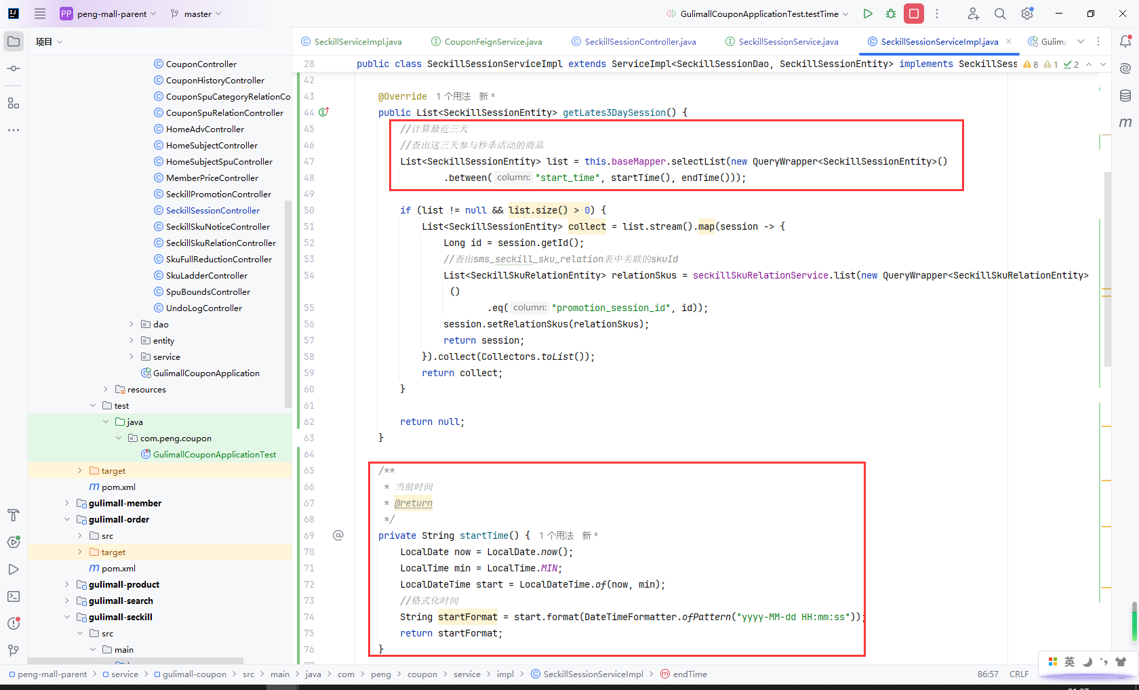Open the Database tool window
The height and width of the screenshot is (690, 1139).
coord(1125,96)
